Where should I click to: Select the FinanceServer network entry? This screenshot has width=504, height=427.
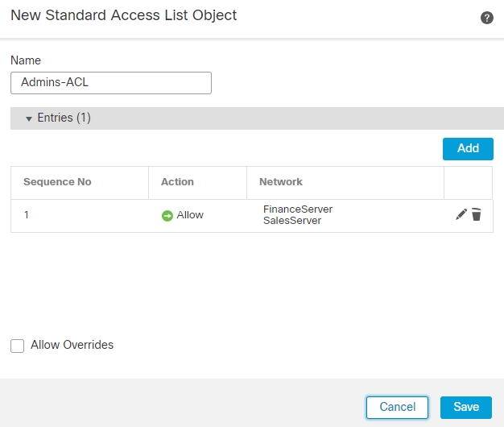click(298, 209)
